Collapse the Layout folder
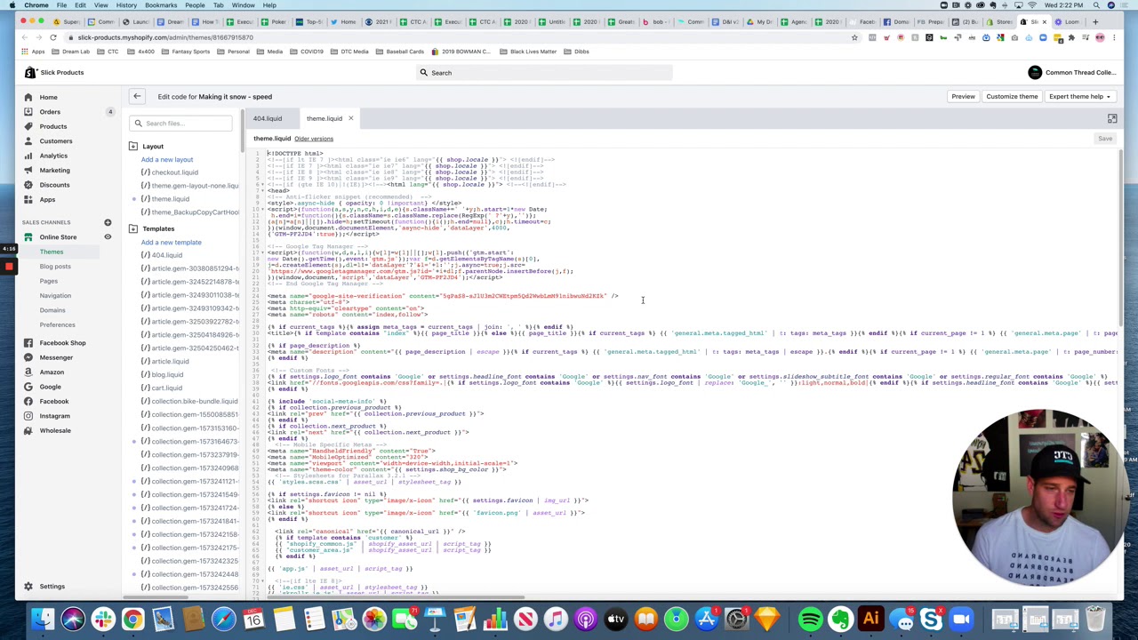 pyautogui.click(x=133, y=146)
